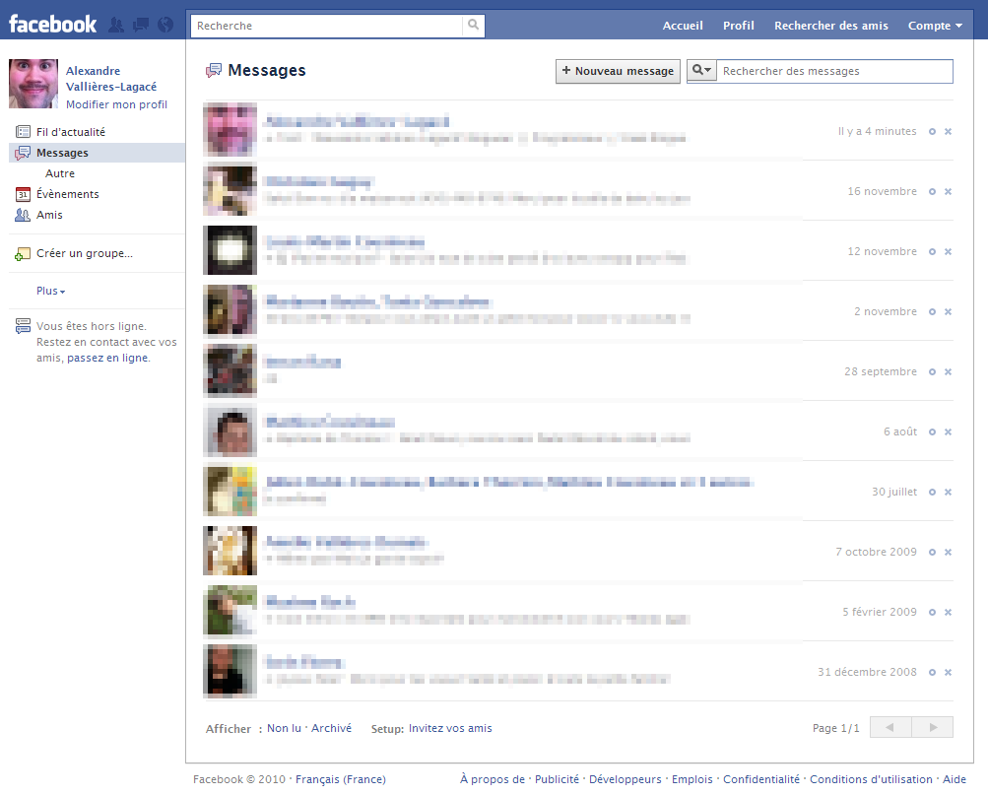Screen dimensions: 988x795
Task: Open Confidentialité footer link
Action: tap(761, 779)
